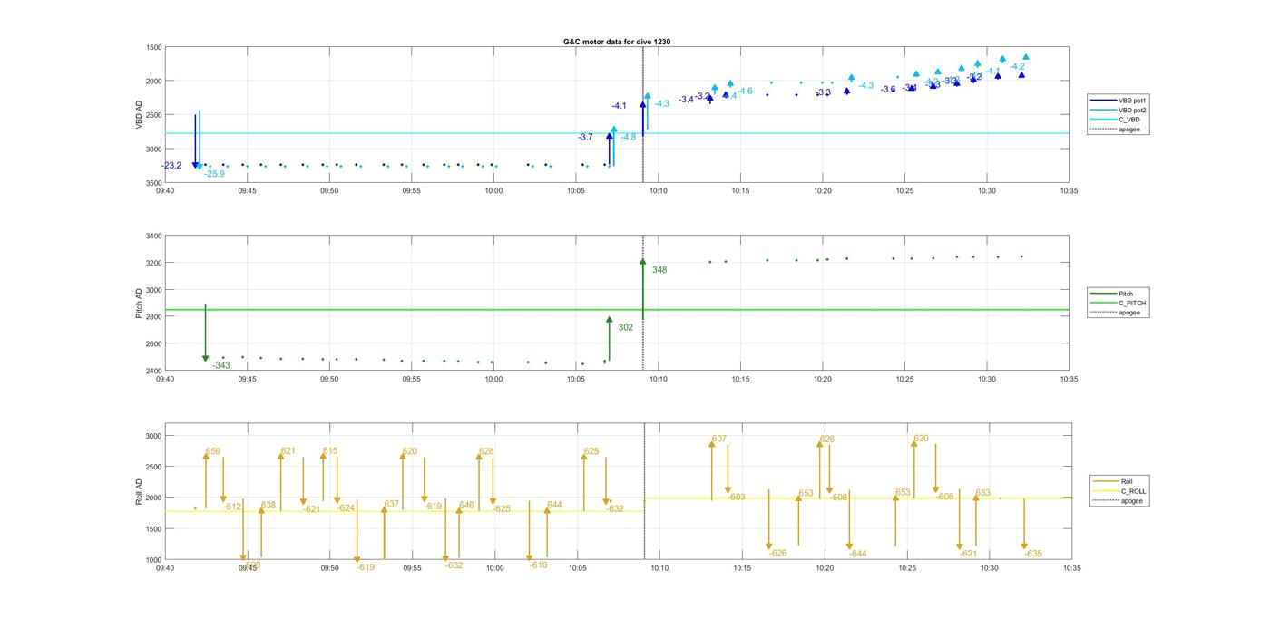
Task: Click the "348" pitch data label
Action: coord(659,270)
